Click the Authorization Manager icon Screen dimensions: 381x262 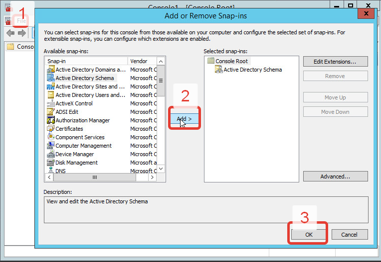pos(51,120)
